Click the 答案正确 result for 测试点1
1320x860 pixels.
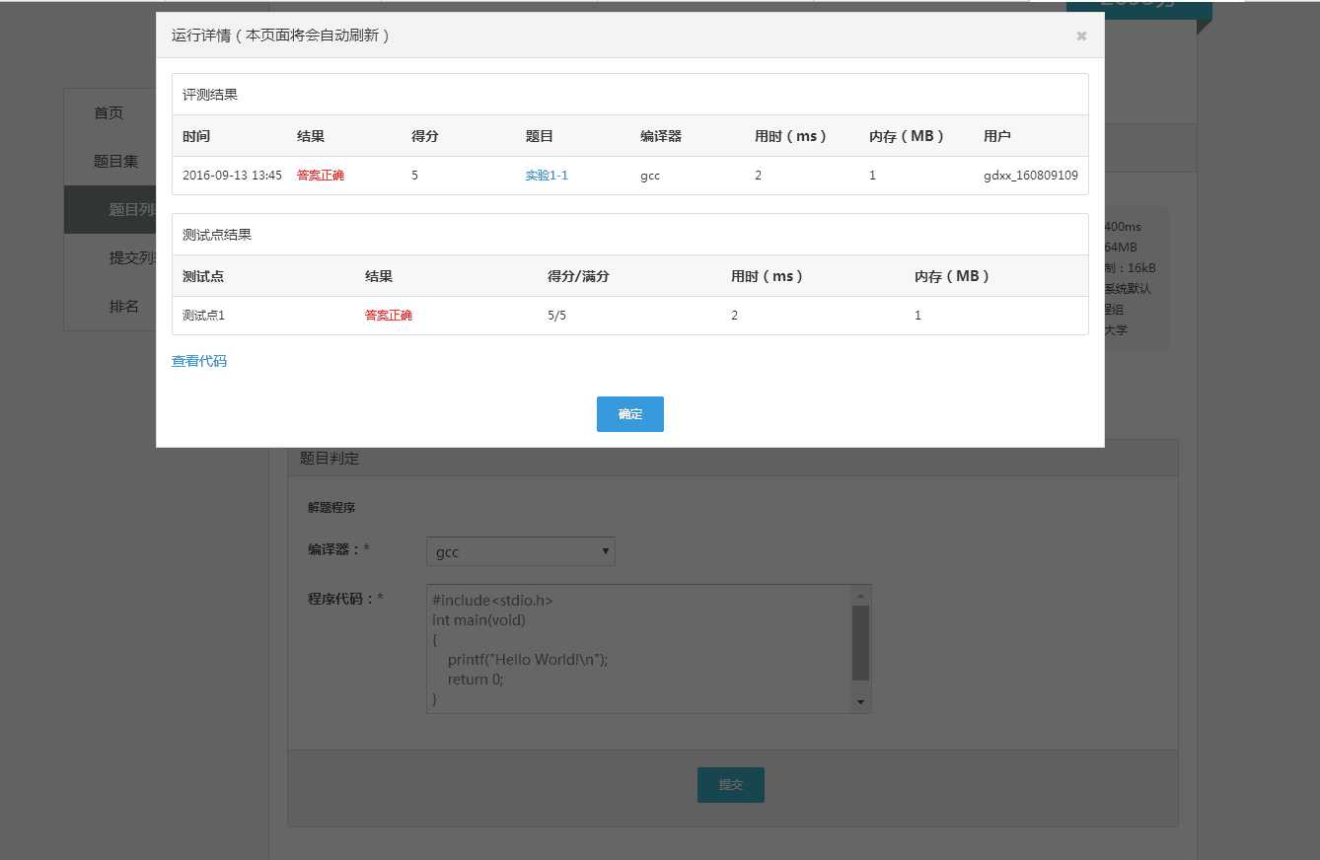click(x=389, y=315)
